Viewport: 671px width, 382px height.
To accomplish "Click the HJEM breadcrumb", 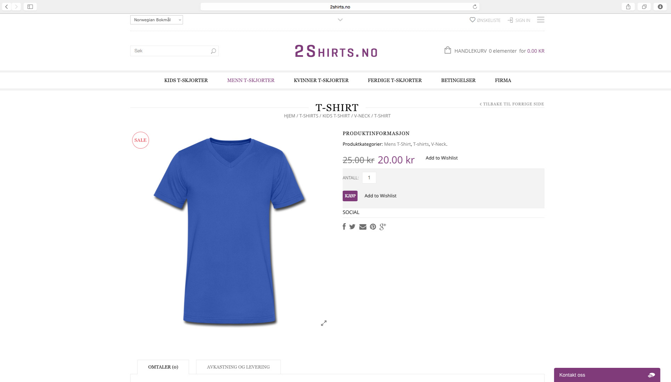I will (x=289, y=116).
